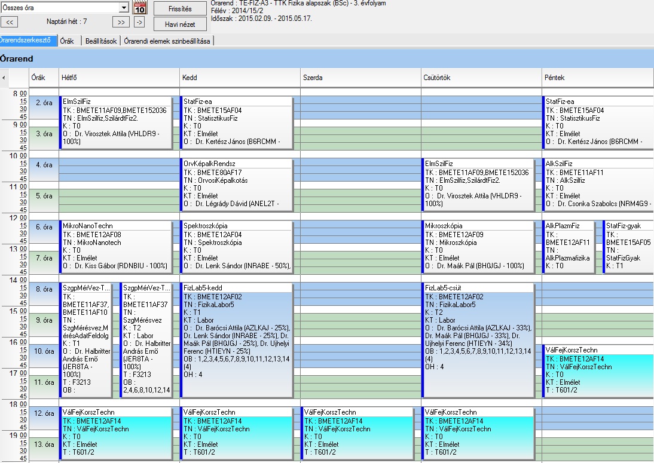Viewport: 654px width, 463px height.
Task: Expand the Összes óra dropdown
Action: (124, 8)
